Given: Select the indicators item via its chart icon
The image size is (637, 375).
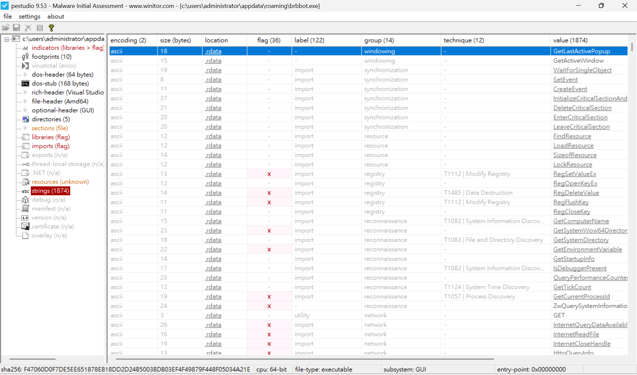Looking at the screenshot, I should (x=26, y=48).
